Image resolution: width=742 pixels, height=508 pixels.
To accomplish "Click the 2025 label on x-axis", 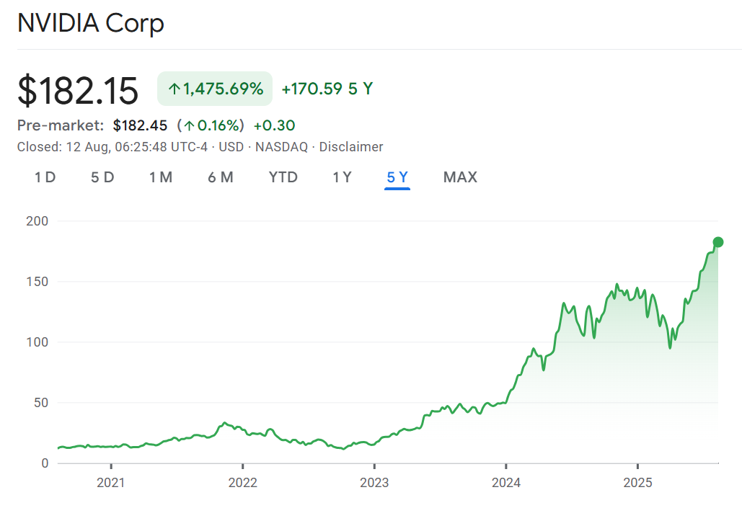I will click(637, 482).
